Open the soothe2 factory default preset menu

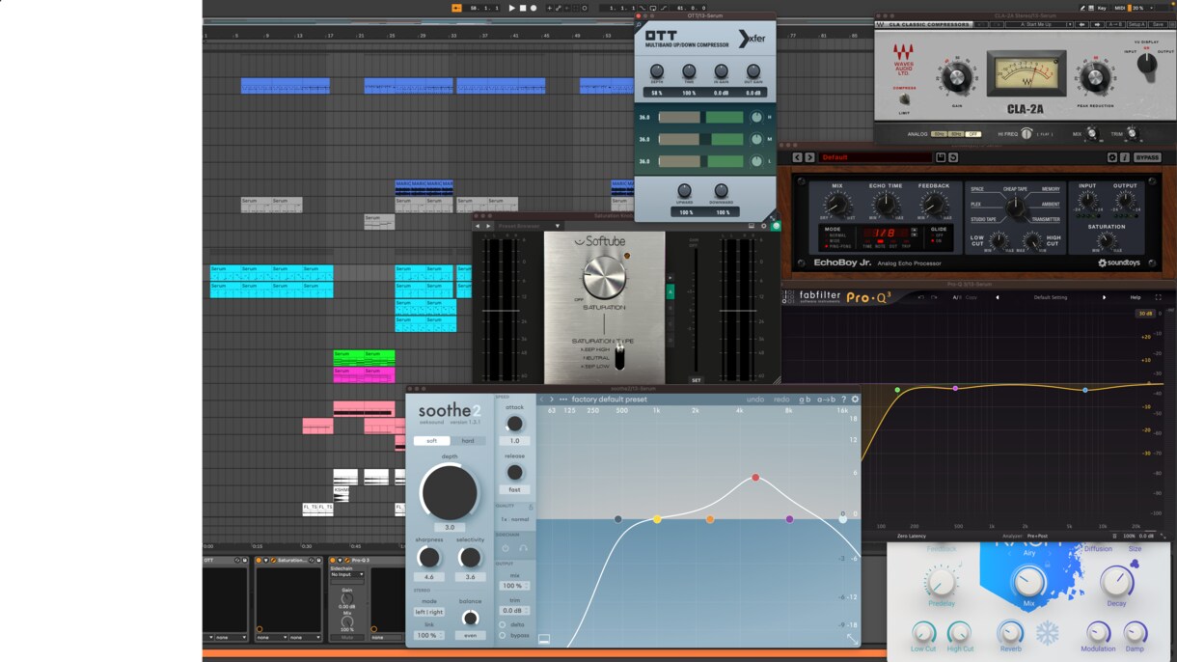tap(609, 400)
